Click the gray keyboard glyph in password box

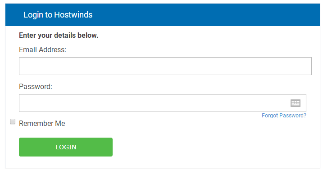click(x=296, y=103)
